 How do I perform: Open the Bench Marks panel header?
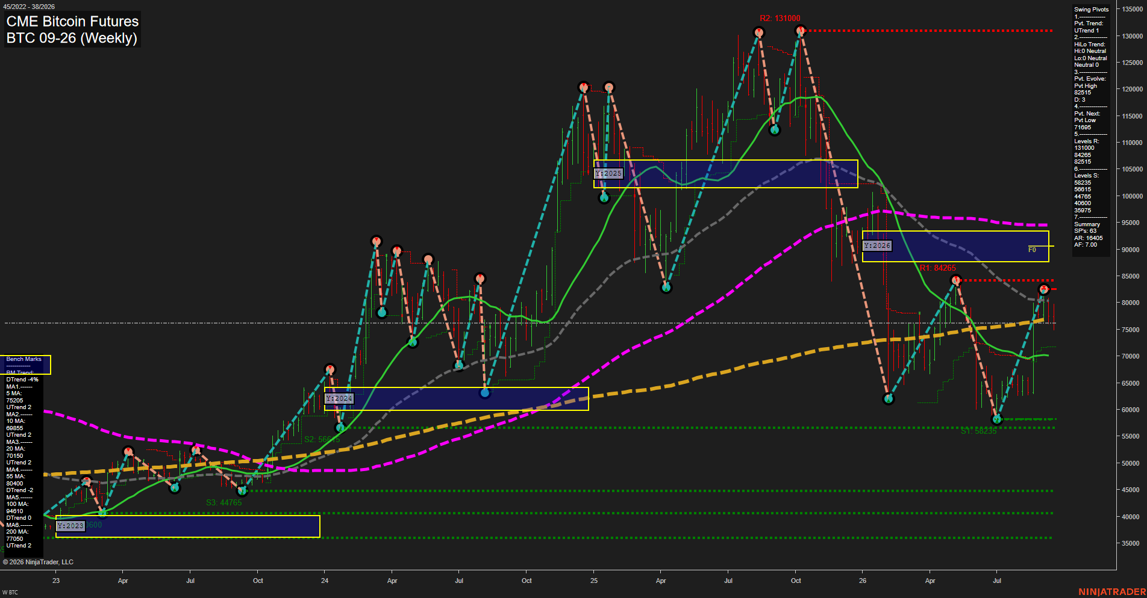pos(24,359)
